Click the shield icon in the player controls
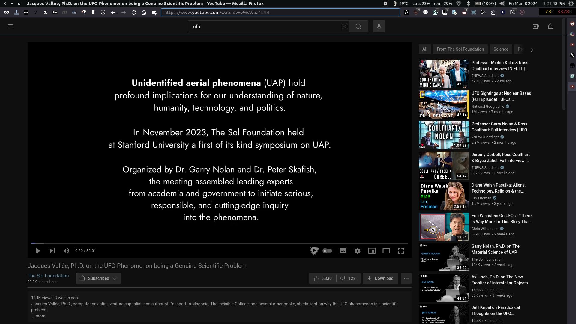The image size is (576, 324). 314,251
